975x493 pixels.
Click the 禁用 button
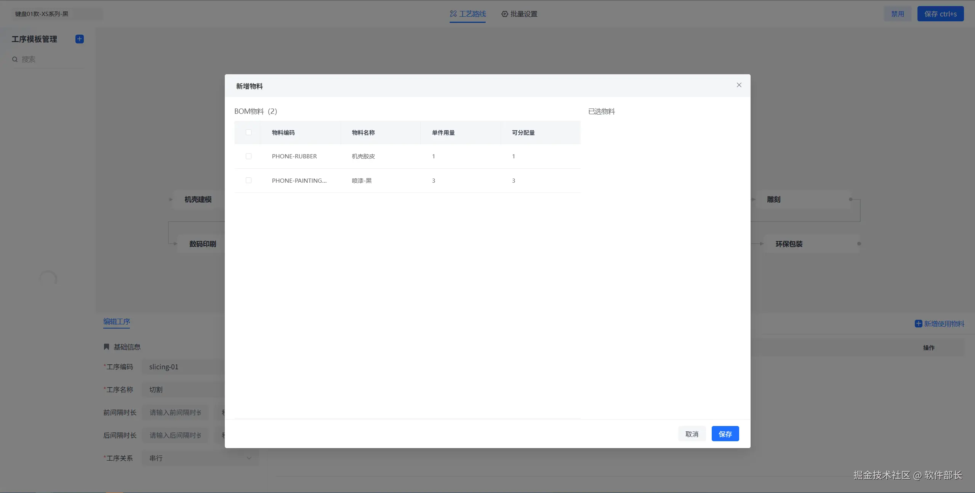897,14
